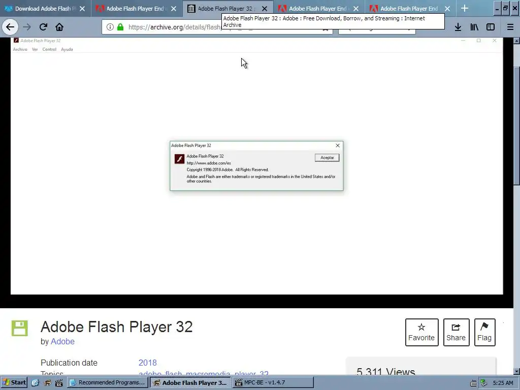Go back with the browser back arrow
Viewport: 520px width, 390px height.
(x=10, y=27)
